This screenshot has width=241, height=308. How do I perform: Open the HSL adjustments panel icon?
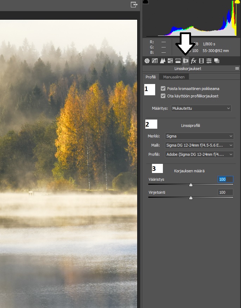(x=170, y=61)
